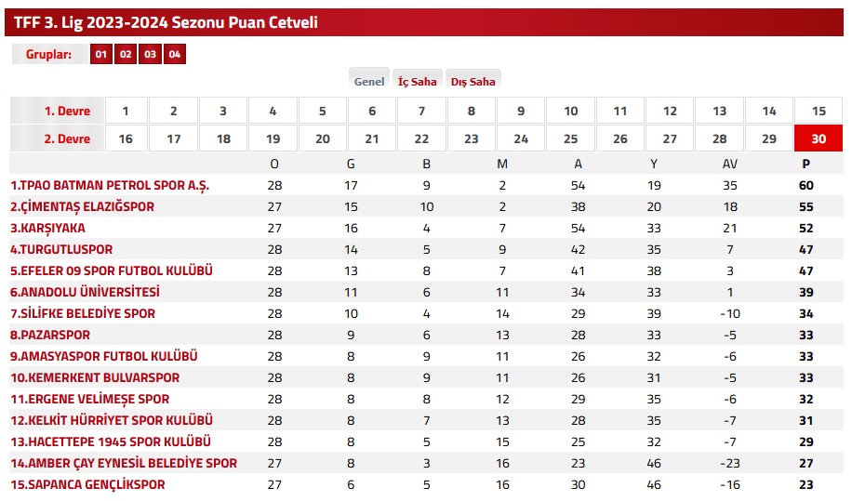Screen dimensions: 852x501
Task: Open Karşıyaka team page
Action: 47,228
